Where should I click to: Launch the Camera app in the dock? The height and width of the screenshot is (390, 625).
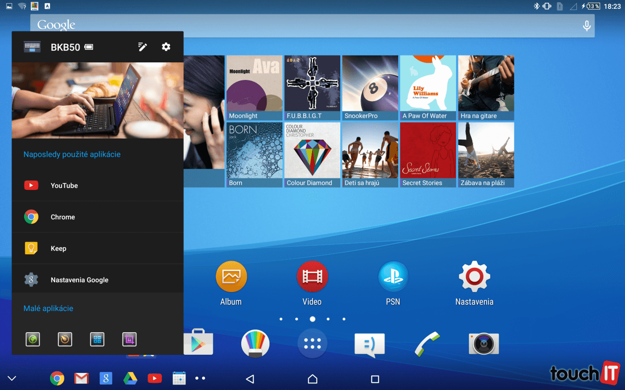click(484, 344)
